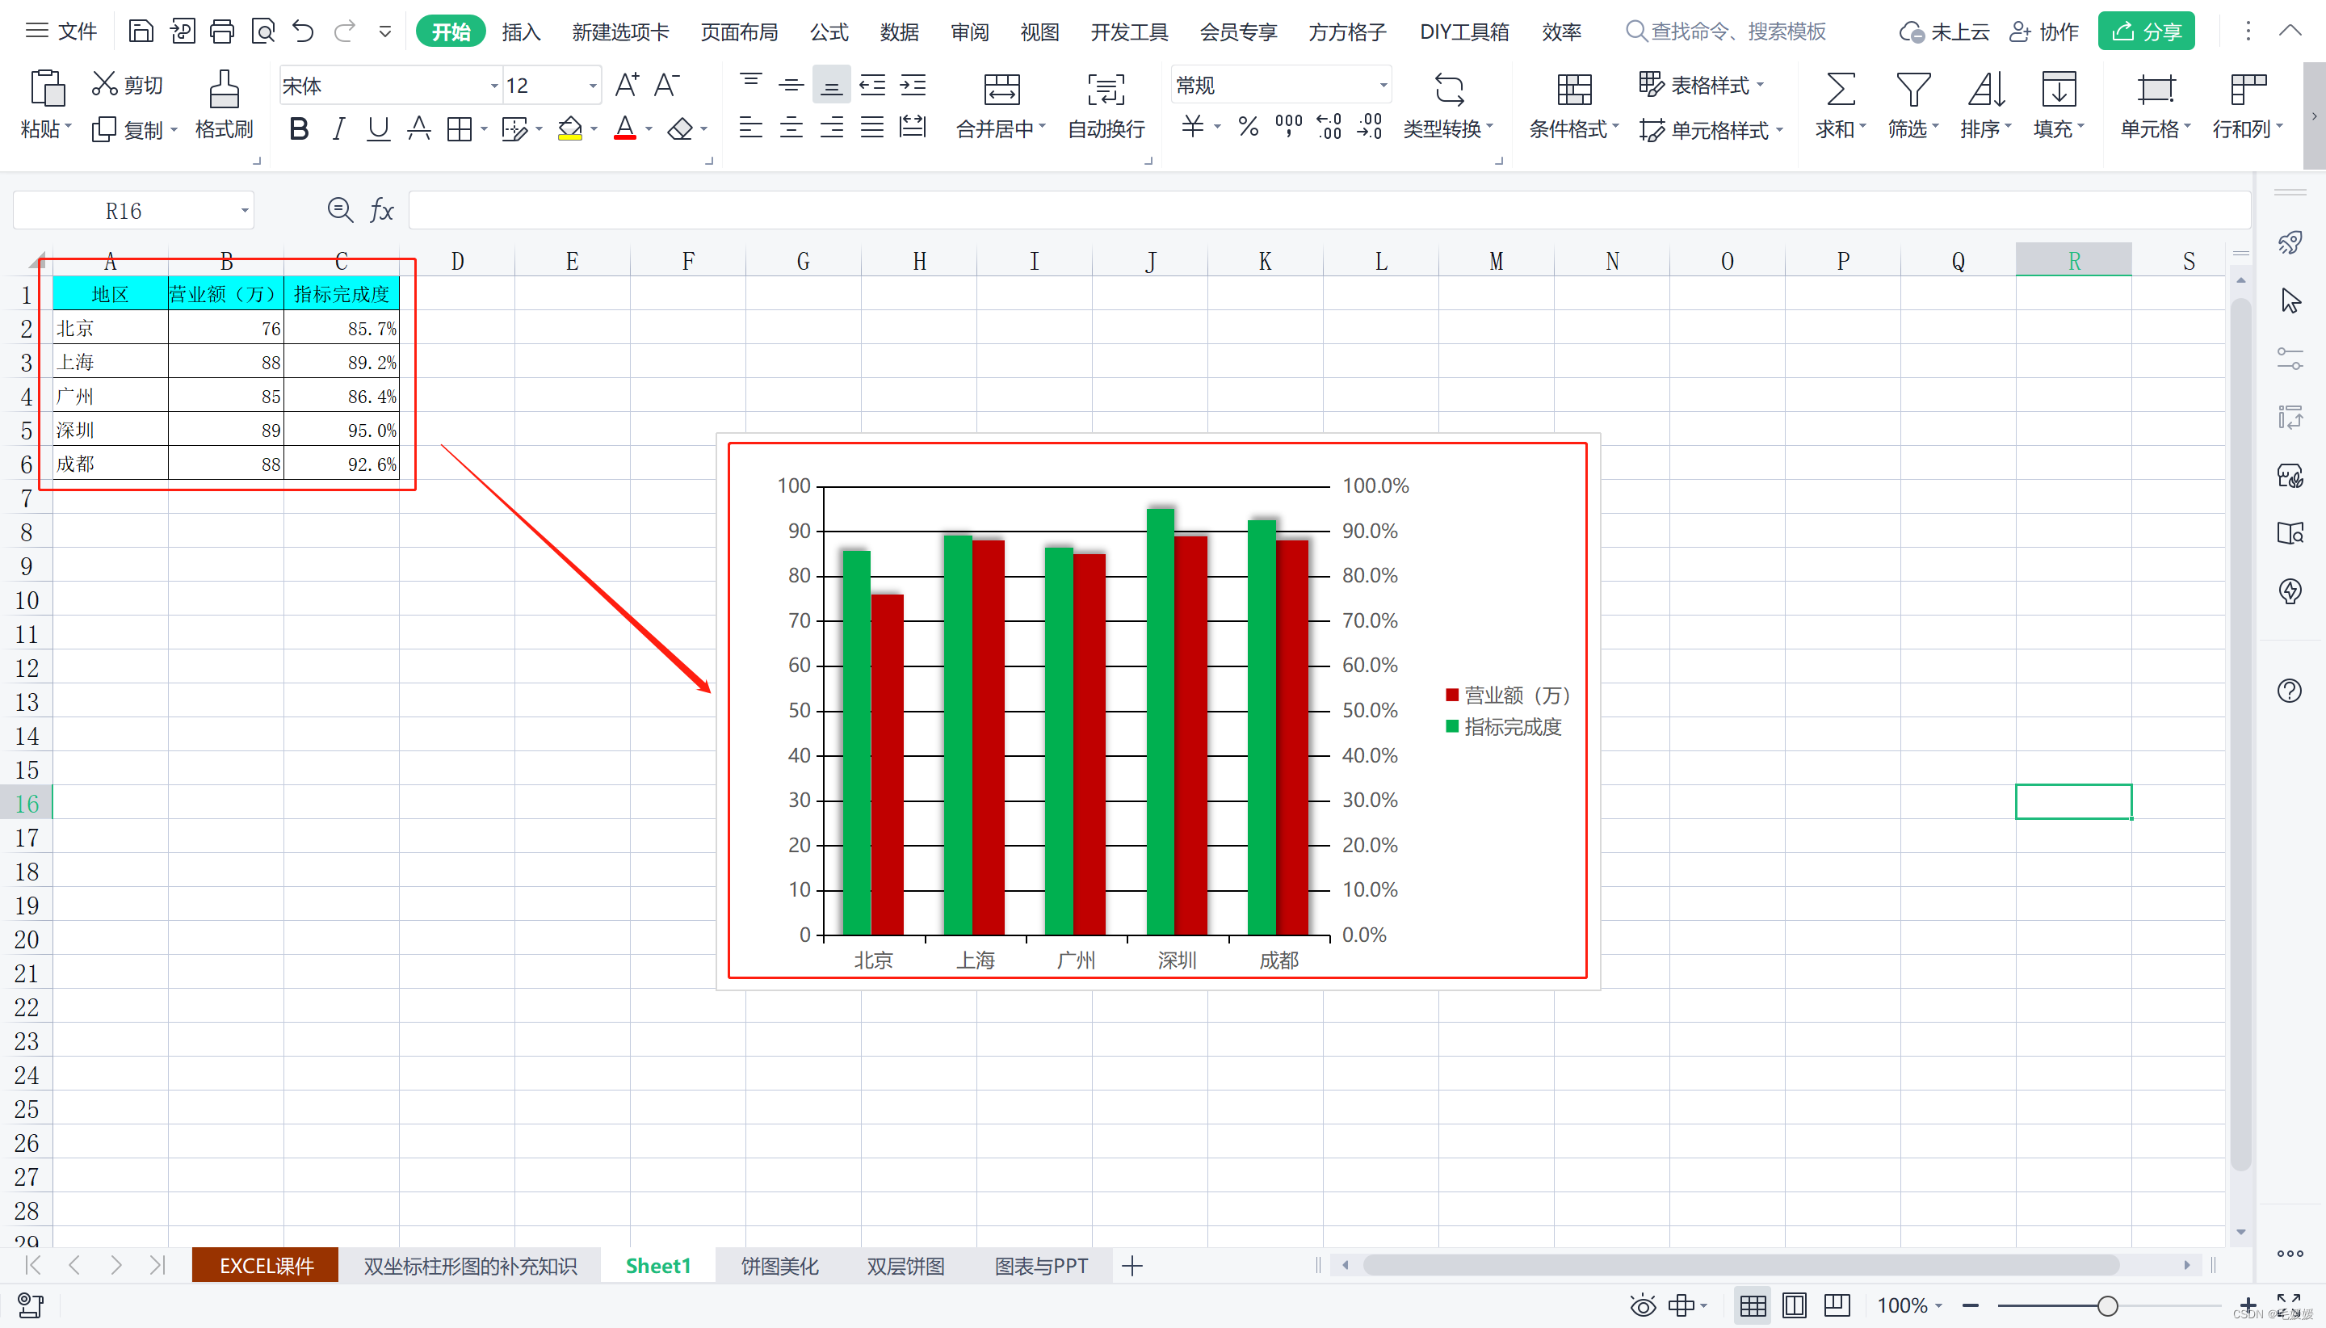Click the Merge and Center (合并居中) icon

pyautogui.click(x=1001, y=90)
